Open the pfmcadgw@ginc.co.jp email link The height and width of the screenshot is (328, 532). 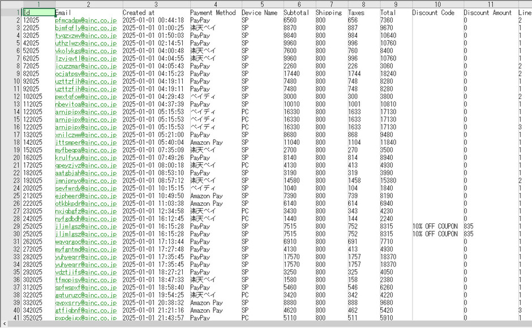[85, 20]
